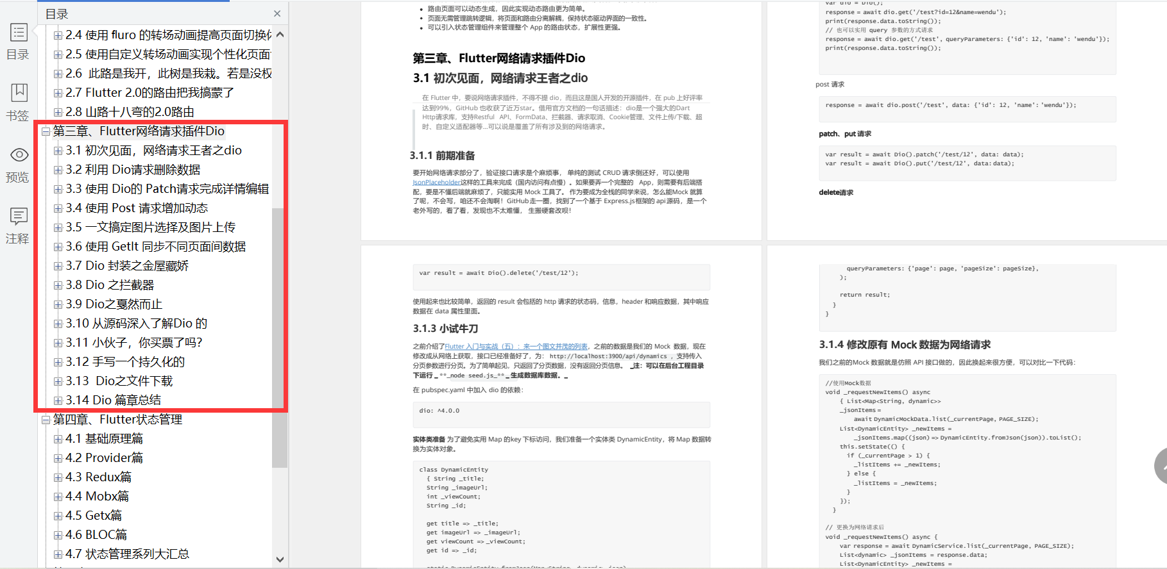This screenshot has height=569, width=1167.
Task: Close the 目录 outline panel
Action: (x=277, y=13)
